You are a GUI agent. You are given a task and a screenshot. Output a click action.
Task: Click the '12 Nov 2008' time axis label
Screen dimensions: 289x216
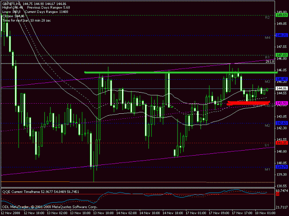click(x=10, y=213)
